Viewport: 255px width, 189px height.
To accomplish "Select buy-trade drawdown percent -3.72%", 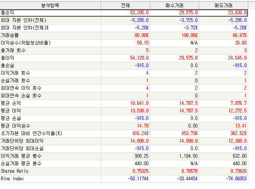I will coord(190,28).
